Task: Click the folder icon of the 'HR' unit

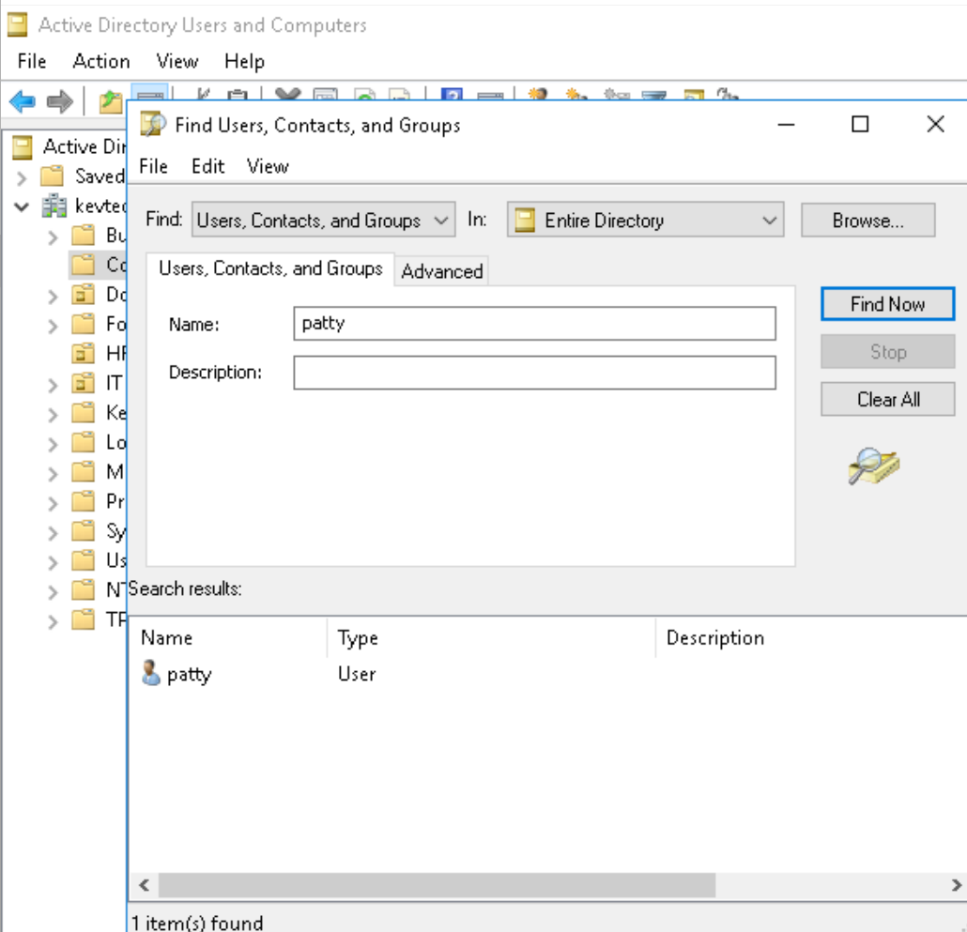Action: tap(84, 353)
